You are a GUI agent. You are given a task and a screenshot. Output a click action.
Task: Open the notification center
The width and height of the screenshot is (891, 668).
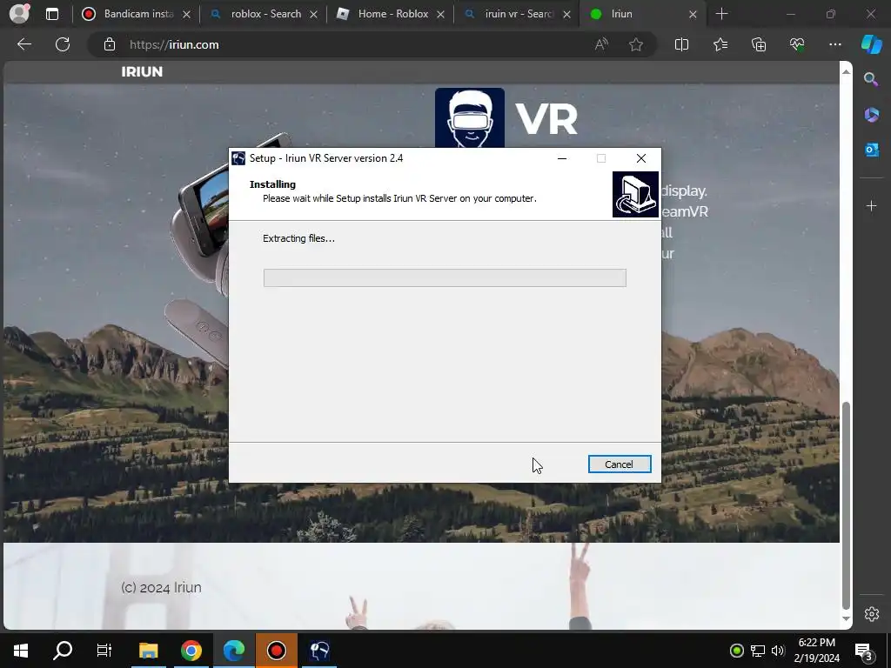864,651
